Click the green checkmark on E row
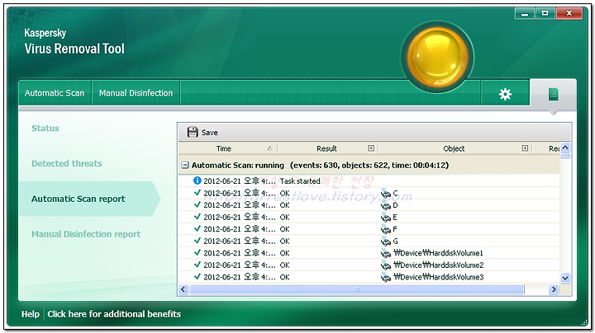Image resolution: width=595 pixels, height=333 pixels. coord(197,217)
